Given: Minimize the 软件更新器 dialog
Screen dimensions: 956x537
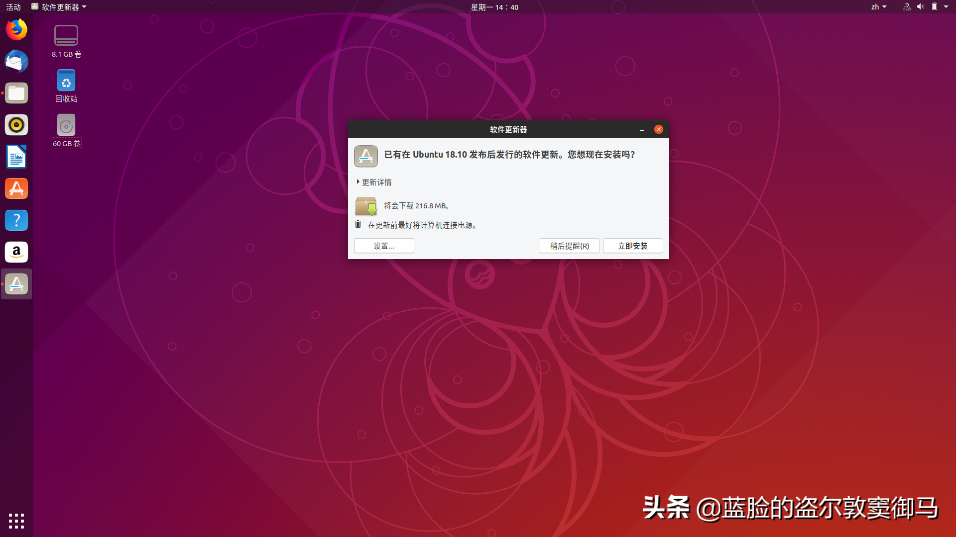Looking at the screenshot, I should pos(642,130).
